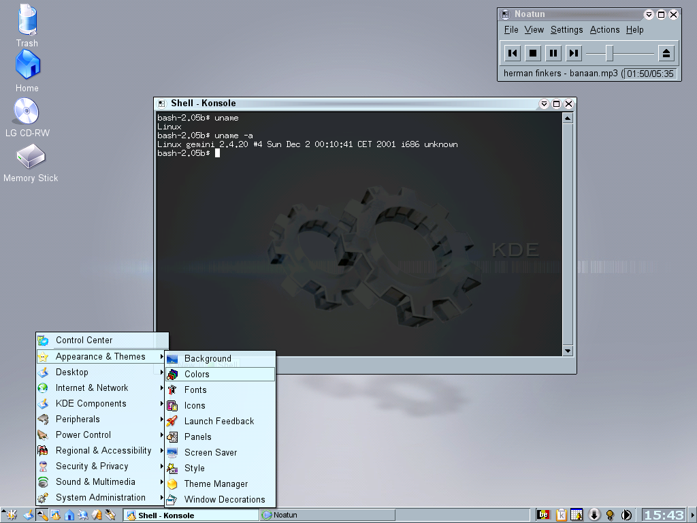Launch Konsole from the panel terminal icon
The height and width of the screenshot is (523, 697).
[56, 515]
